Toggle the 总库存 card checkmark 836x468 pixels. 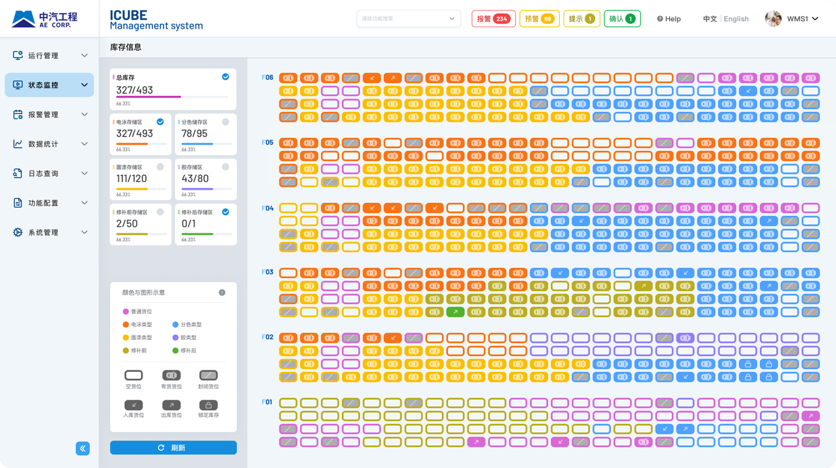(225, 77)
